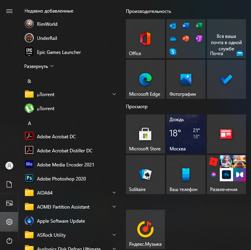Open the Фотографии tile
The image size is (251, 250).
pos(186,79)
